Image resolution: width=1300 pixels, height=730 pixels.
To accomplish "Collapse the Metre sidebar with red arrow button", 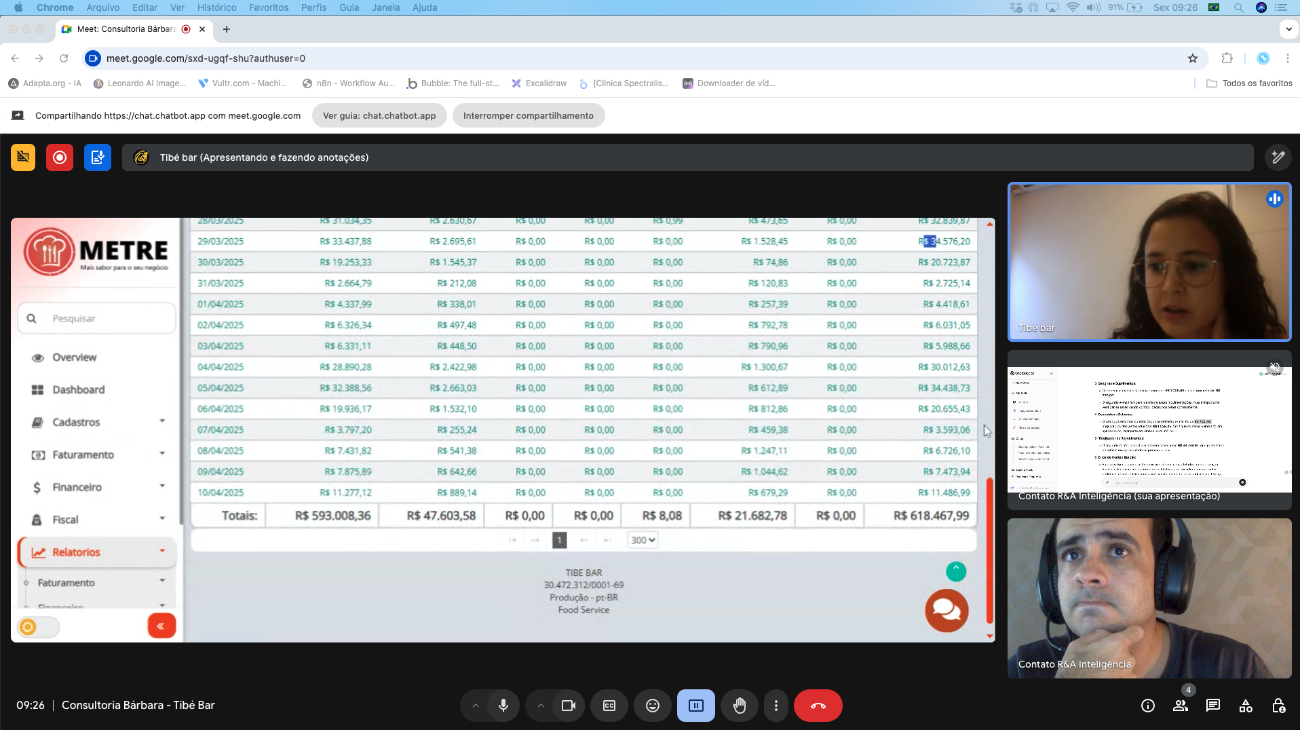I will [161, 626].
